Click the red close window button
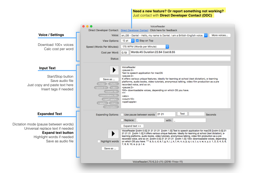 tap(84, 26)
